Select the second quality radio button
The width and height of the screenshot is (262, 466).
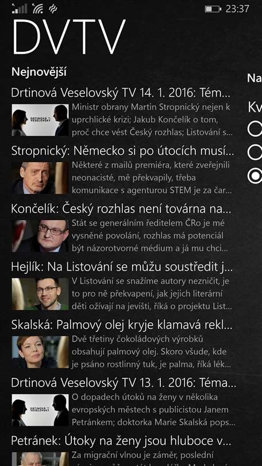pos(255,152)
